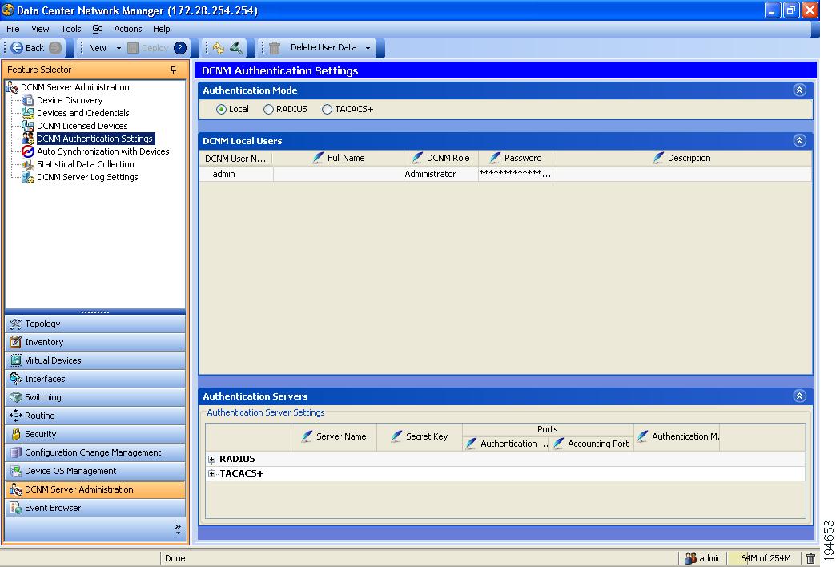Open the Help menu
The height and width of the screenshot is (567, 836).
click(162, 29)
